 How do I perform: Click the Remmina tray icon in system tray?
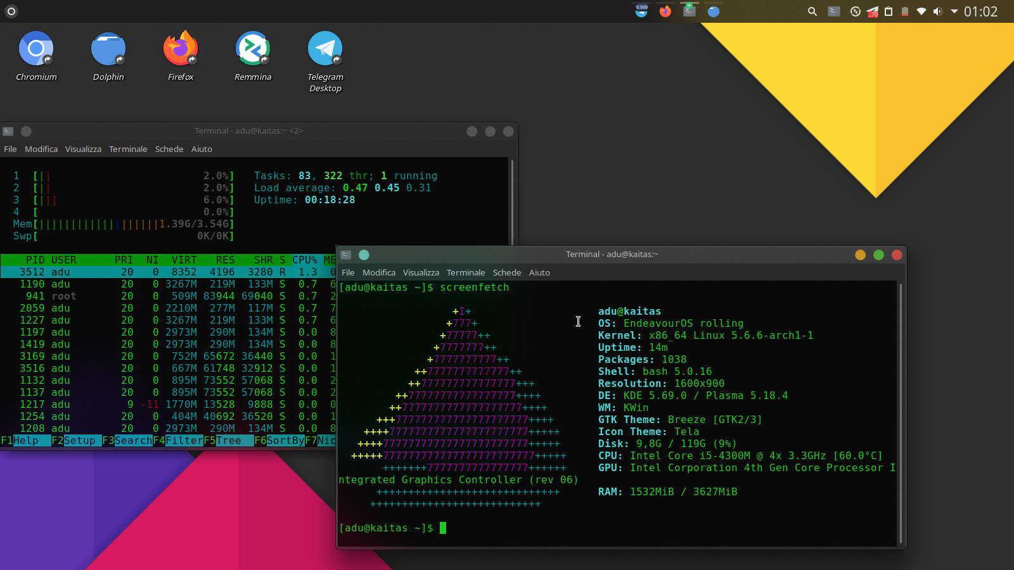click(856, 11)
